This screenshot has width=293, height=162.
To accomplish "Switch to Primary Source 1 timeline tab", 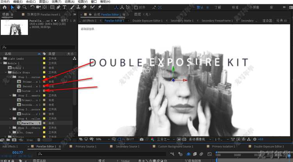I will click(x=86, y=146).
